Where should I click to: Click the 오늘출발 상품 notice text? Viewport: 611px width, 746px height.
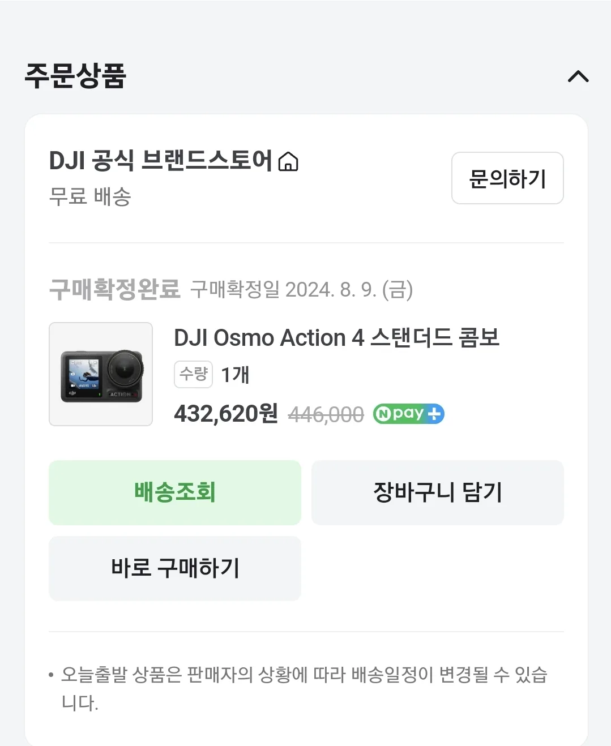click(x=304, y=688)
